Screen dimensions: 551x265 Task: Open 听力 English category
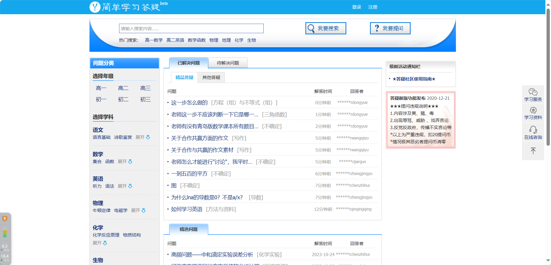click(97, 186)
